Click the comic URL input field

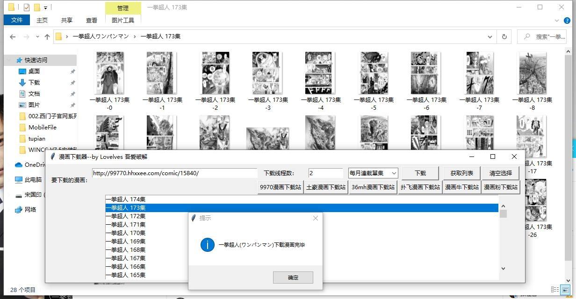pos(174,173)
